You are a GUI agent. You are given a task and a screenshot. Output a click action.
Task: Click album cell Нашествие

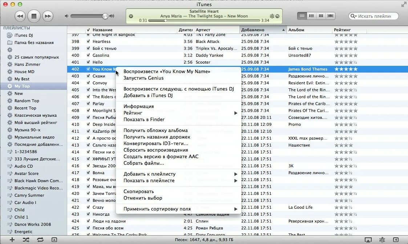pyautogui.click(x=299, y=145)
